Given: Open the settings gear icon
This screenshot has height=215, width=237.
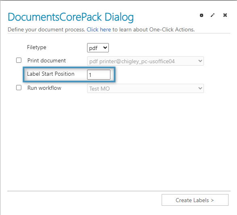Looking at the screenshot, I should (202, 15).
